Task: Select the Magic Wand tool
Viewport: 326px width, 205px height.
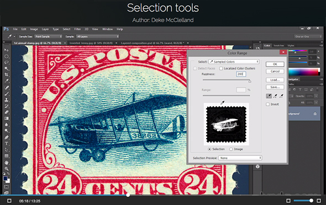Action: tap(7, 69)
